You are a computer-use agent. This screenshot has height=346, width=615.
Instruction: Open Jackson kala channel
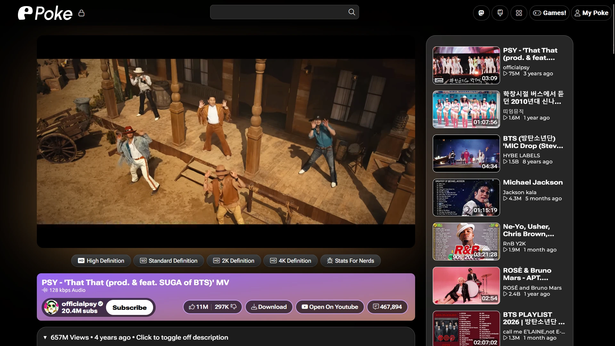pos(519,192)
